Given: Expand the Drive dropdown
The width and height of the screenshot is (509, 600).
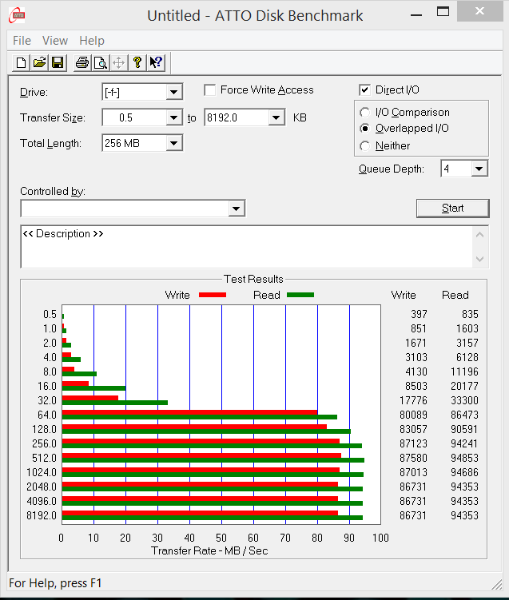Looking at the screenshot, I should pos(173,93).
